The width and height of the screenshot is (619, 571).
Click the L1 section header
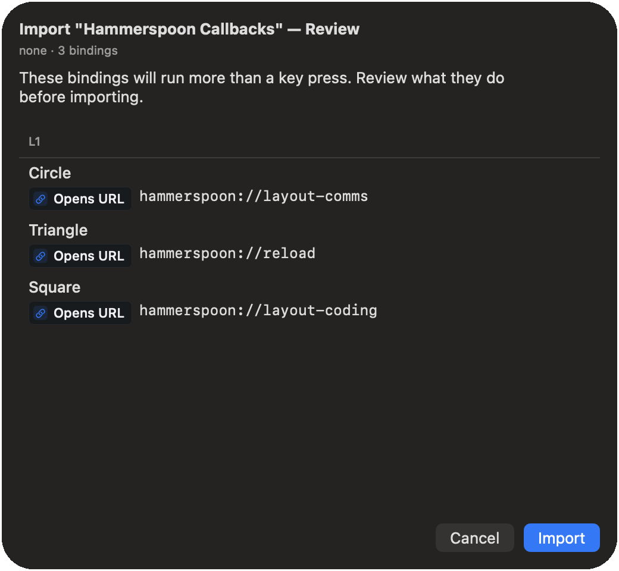click(35, 142)
